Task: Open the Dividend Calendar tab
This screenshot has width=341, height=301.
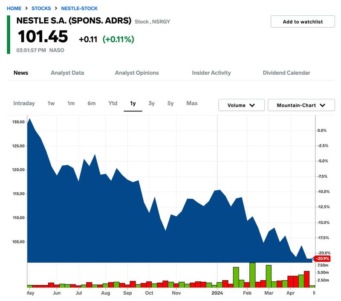Action: 286,73
